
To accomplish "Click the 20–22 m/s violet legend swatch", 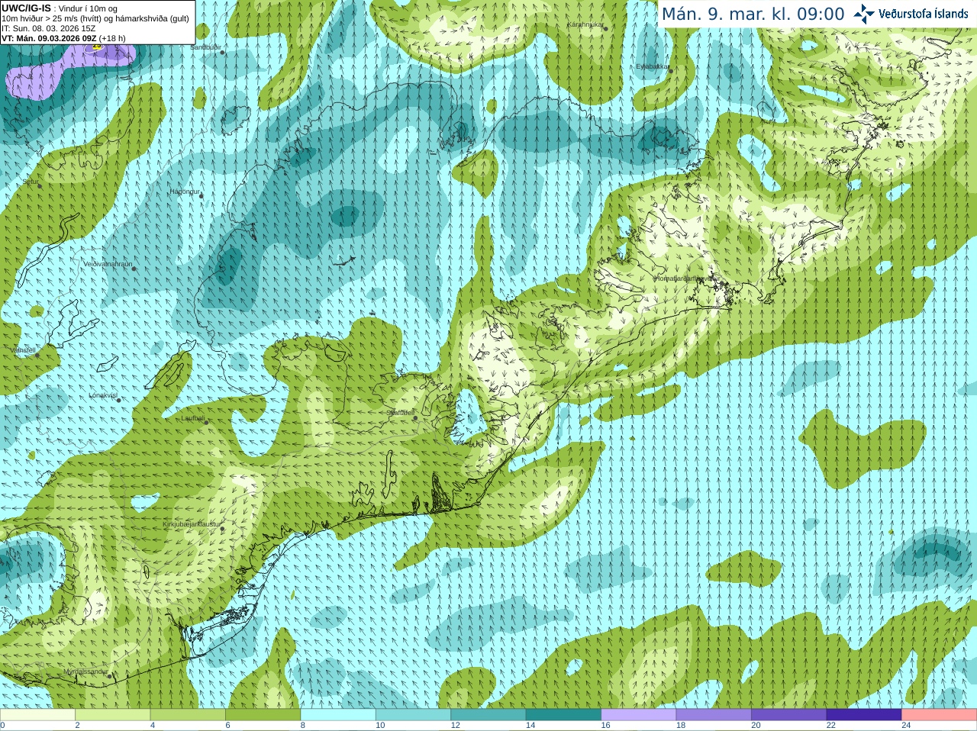I will pos(789,715).
